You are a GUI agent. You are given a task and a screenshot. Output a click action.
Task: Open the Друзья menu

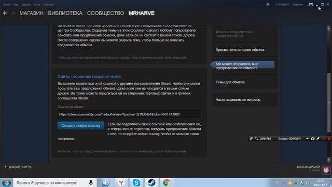[x=26, y=5]
